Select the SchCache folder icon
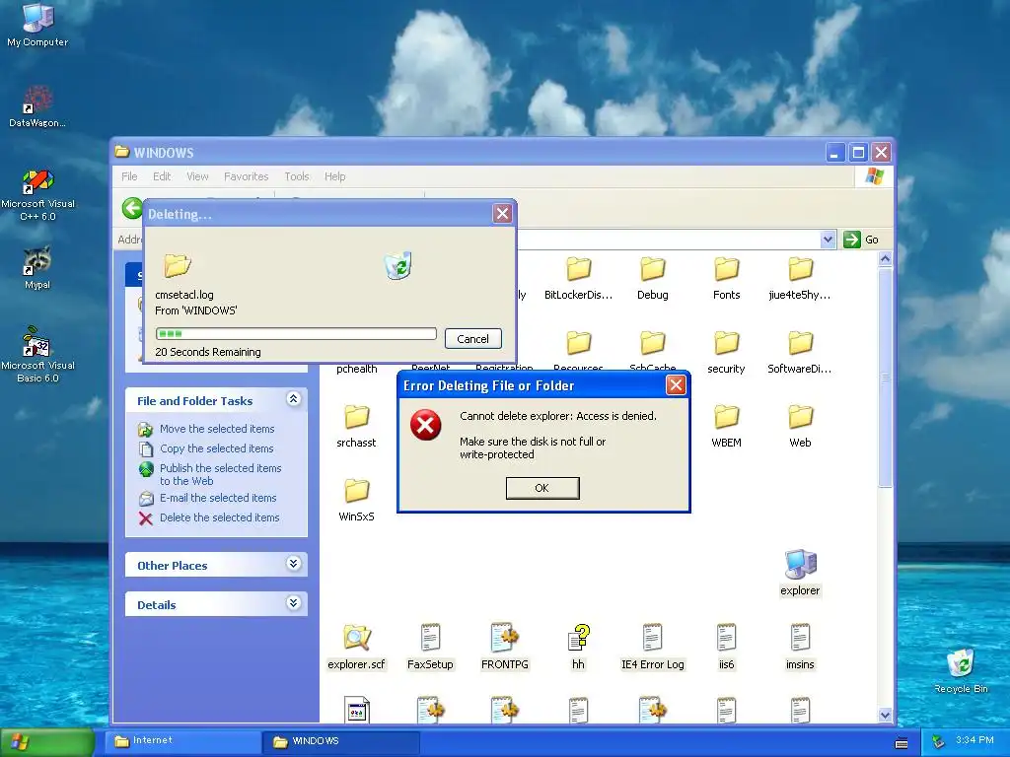Image resolution: width=1010 pixels, height=757 pixels. tap(653, 342)
